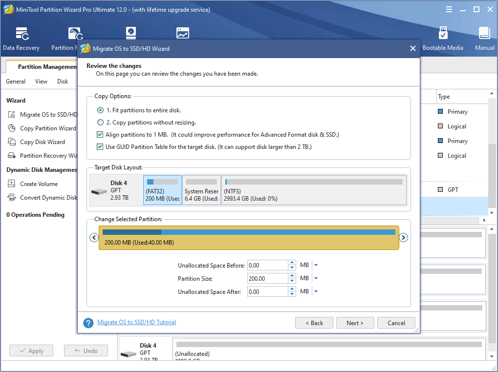Click the help question mark icon
Viewport: 498px width, 372px height.
click(x=88, y=323)
